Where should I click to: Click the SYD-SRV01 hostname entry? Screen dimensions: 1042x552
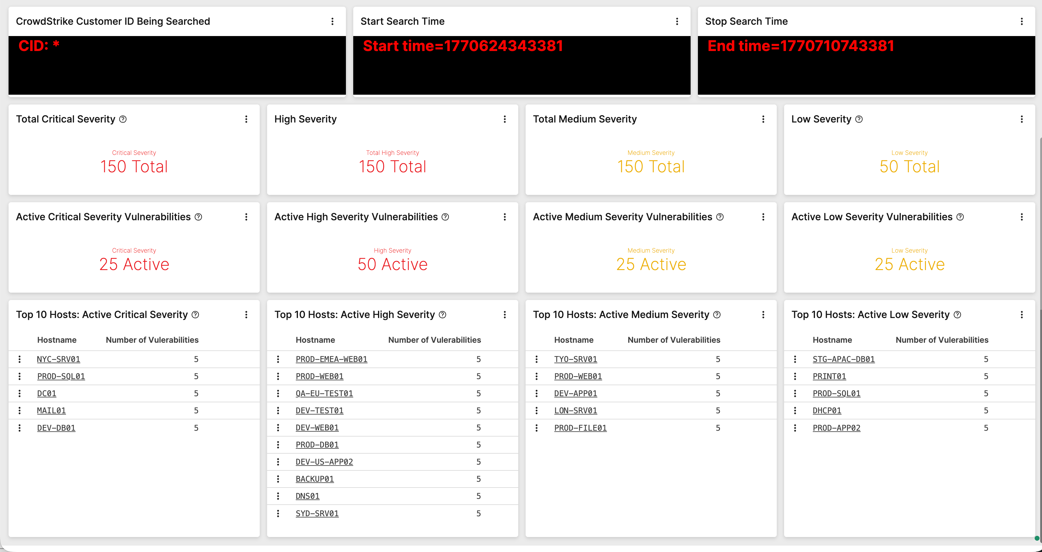coord(317,513)
